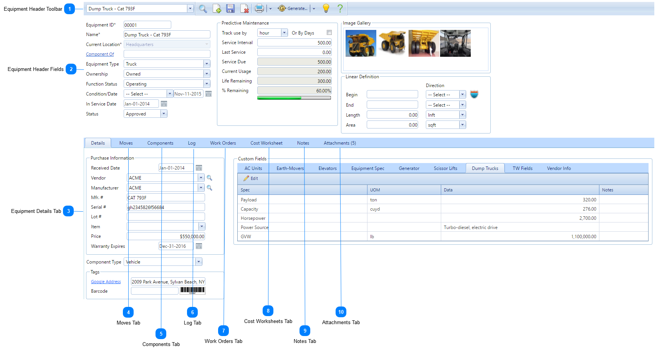The height and width of the screenshot is (351, 657).
Task: Expand the Begin direction Select dropdown
Action: tap(463, 95)
